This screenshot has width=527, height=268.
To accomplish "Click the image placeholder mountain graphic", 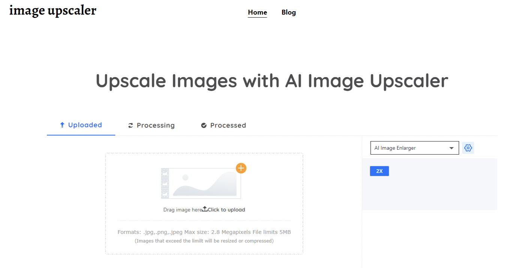I will [x=205, y=183].
